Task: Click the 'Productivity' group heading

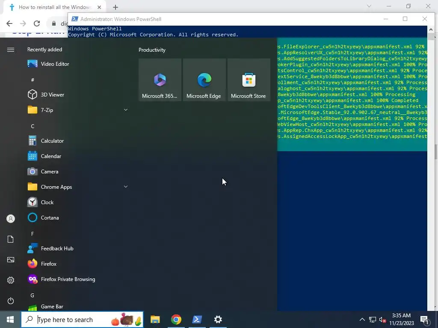Action: tap(152, 50)
